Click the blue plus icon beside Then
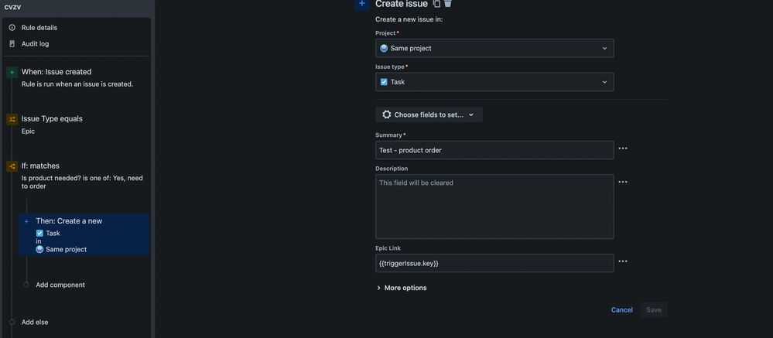 tap(26, 222)
